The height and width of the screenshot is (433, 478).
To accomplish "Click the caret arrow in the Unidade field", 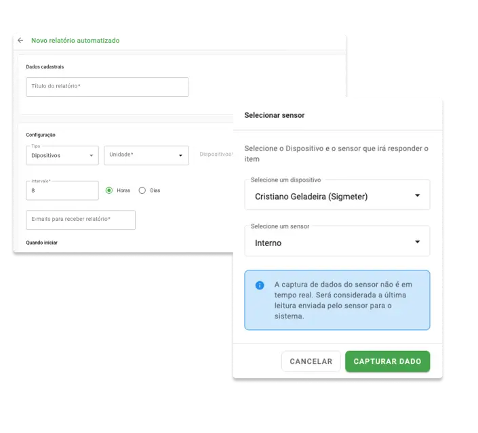I will coord(180,156).
